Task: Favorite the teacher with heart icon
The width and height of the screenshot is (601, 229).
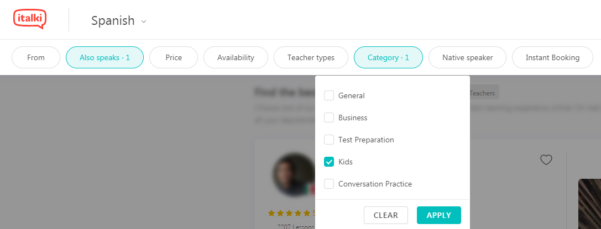Action: [546, 160]
